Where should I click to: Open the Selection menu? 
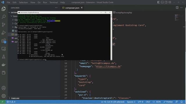[x=23, y=2]
